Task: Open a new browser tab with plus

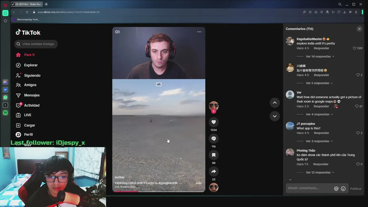Action: (46, 4)
